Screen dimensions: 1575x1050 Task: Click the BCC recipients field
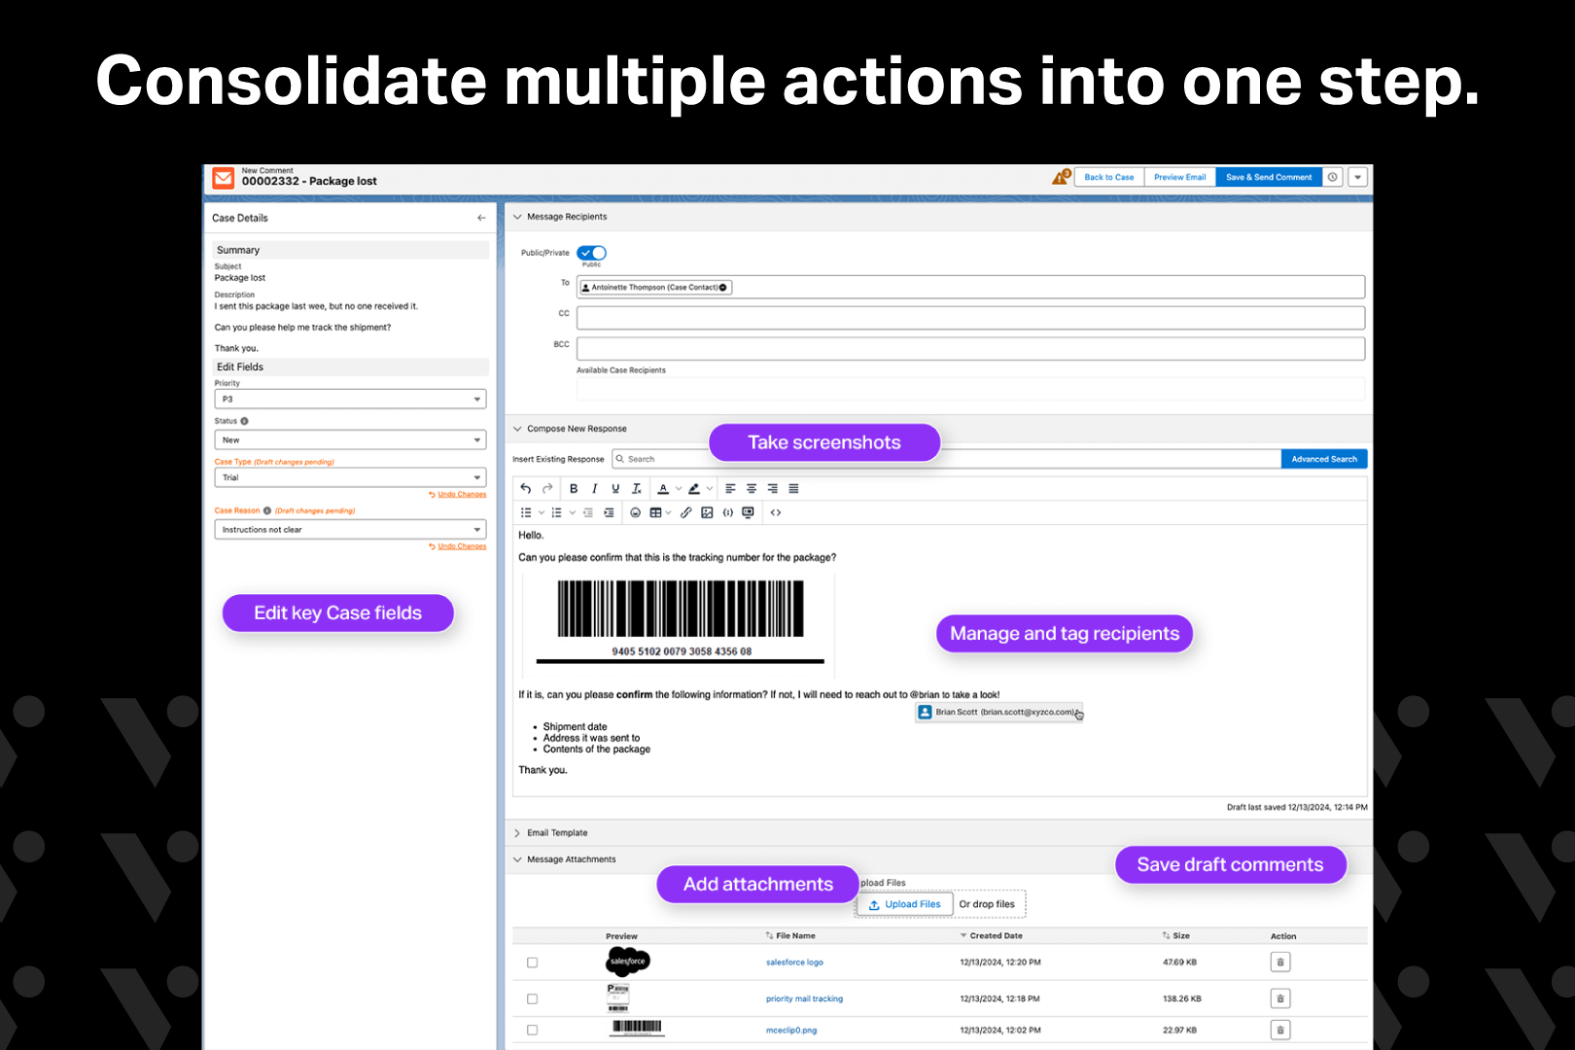[970, 349]
